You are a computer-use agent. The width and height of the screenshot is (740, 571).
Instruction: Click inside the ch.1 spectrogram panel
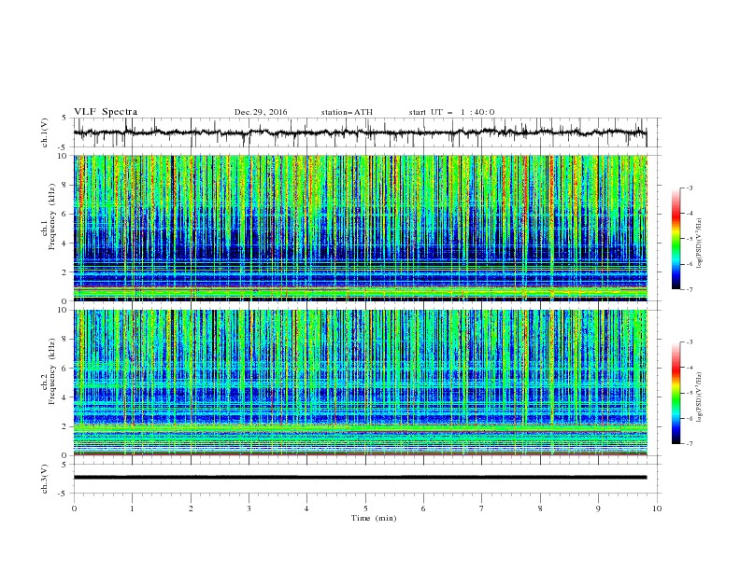coord(360,228)
